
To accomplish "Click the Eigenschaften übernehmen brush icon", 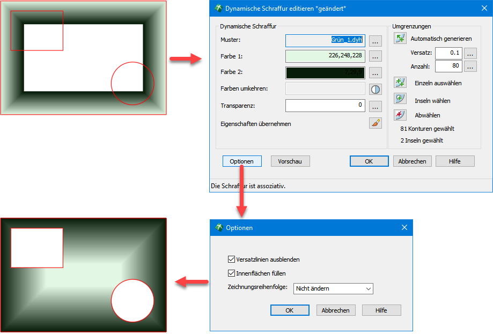I will [x=376, y=123].
